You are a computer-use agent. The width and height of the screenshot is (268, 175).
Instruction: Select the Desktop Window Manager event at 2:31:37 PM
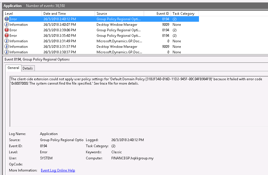pyautogui.click(x=101, y=46)
